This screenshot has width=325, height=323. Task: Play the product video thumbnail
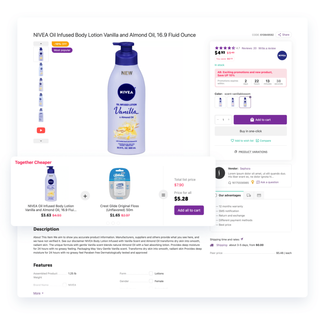point(41,130)
